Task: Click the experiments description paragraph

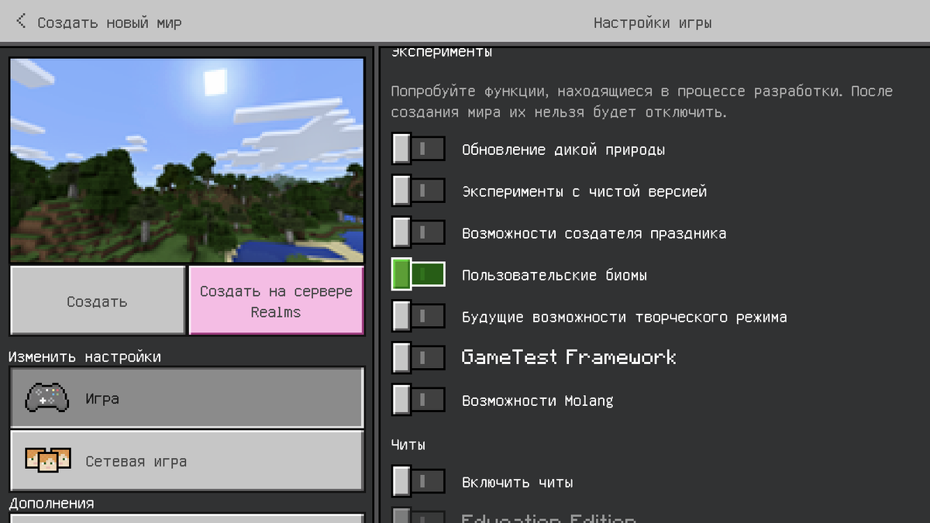Action: (x=642, y=102)
